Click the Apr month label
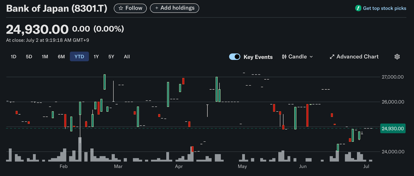 [x=179, y=166]
